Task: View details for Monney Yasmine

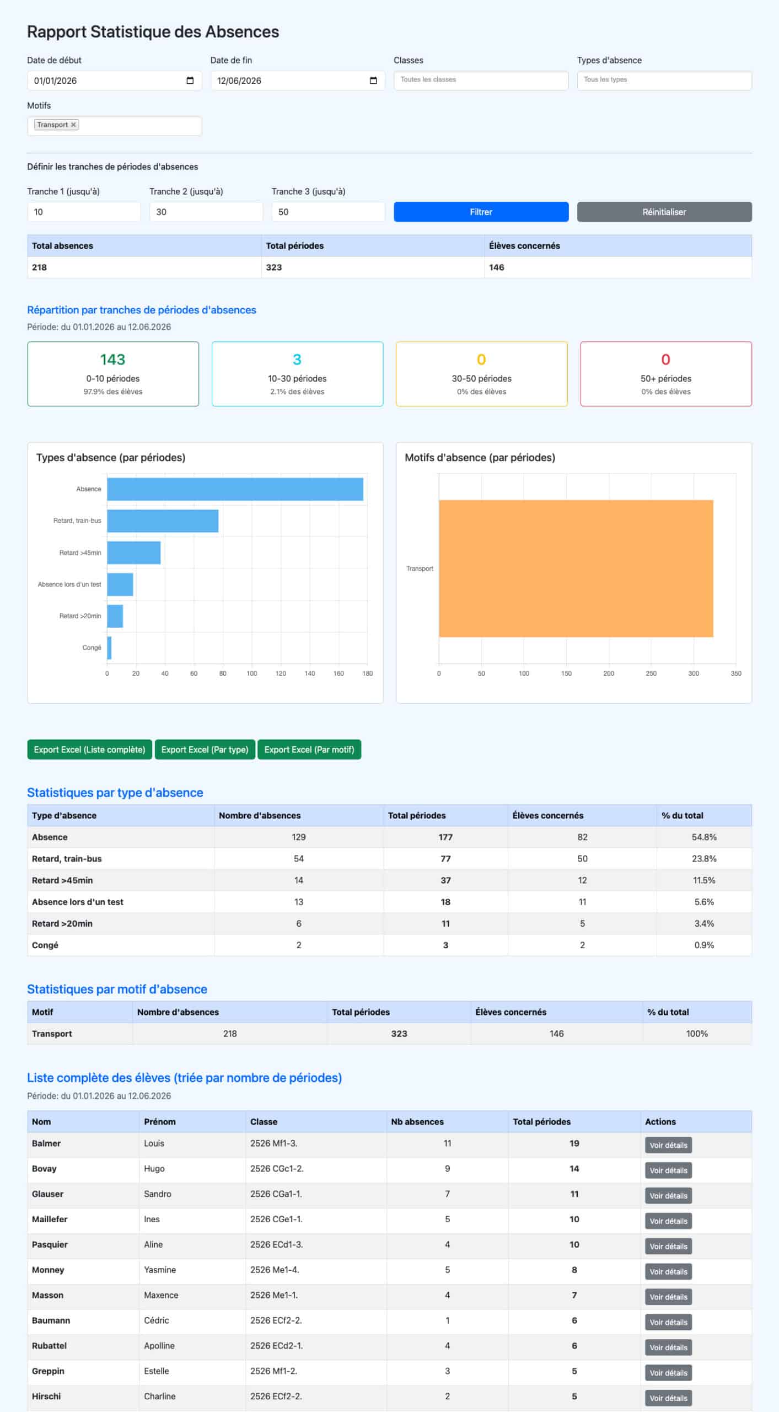Action: point(668,1272)
